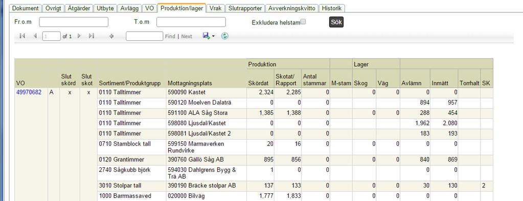Click the Fr.o.m date input field
This screenshot has width=523, height=201.
click(x=74, y=22)
